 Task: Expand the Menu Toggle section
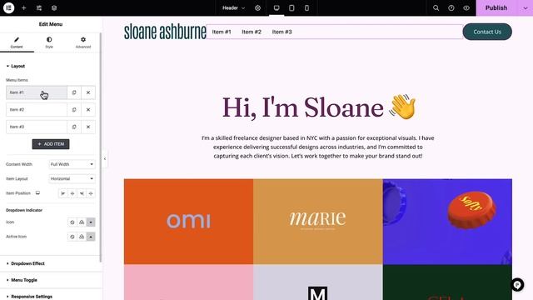coord(50,280)
